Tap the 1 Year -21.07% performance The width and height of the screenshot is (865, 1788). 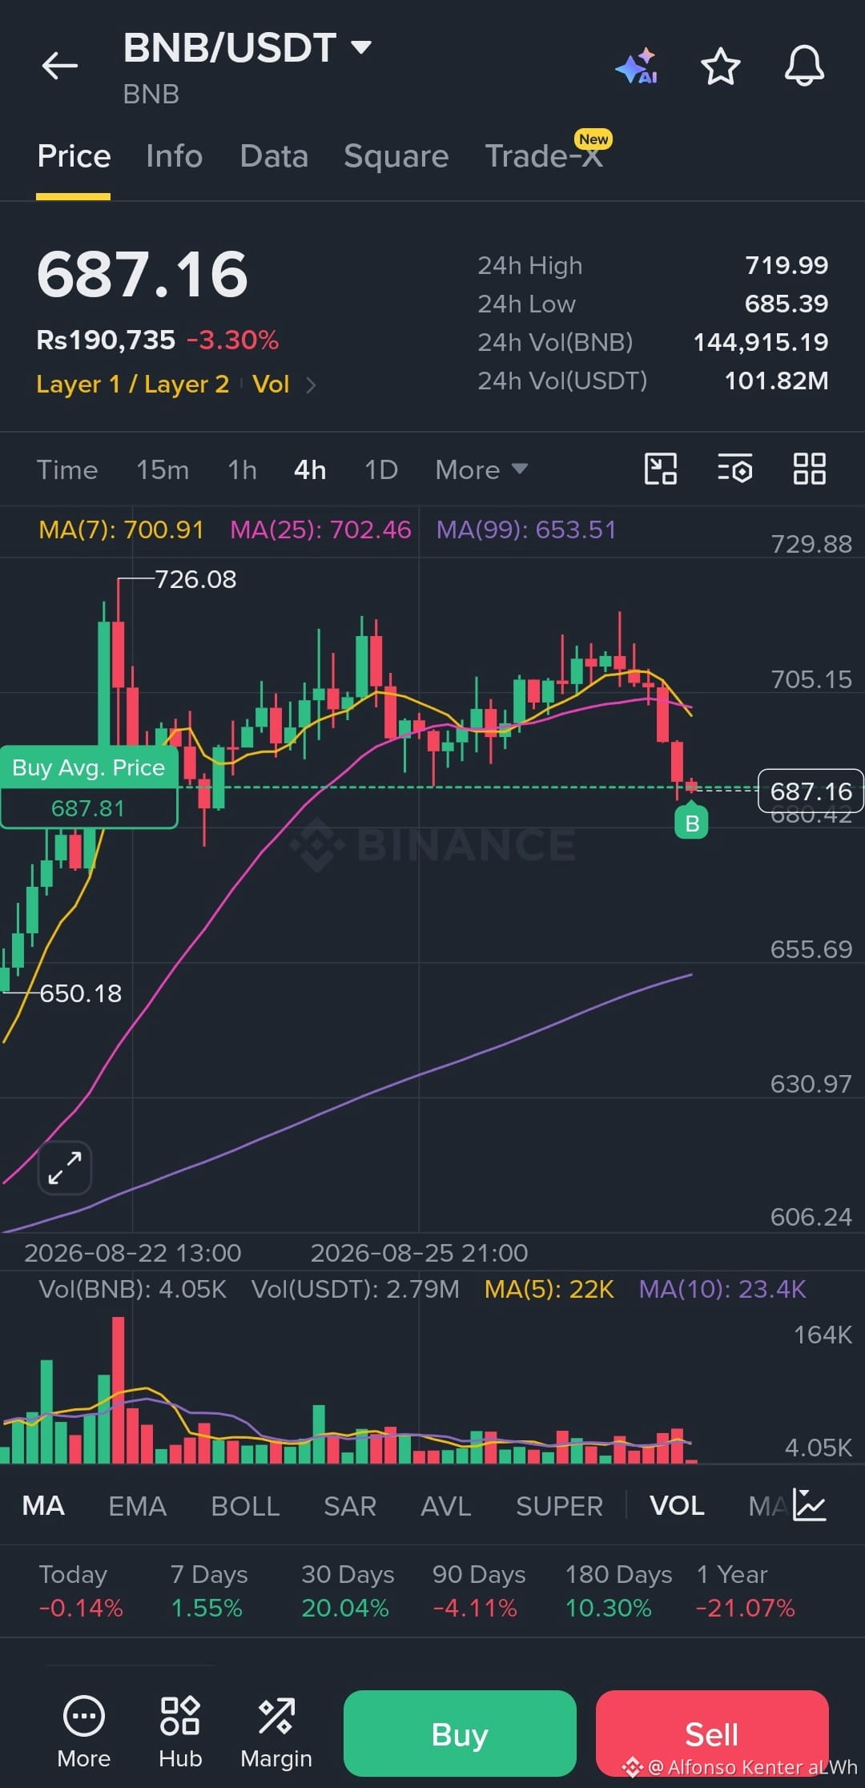746,1591
